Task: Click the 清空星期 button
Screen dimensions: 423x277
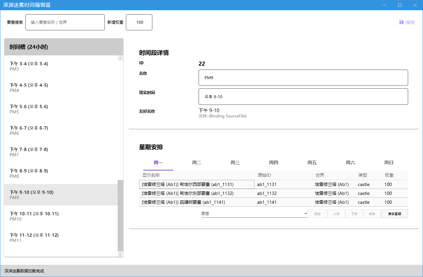Action: 395,214
